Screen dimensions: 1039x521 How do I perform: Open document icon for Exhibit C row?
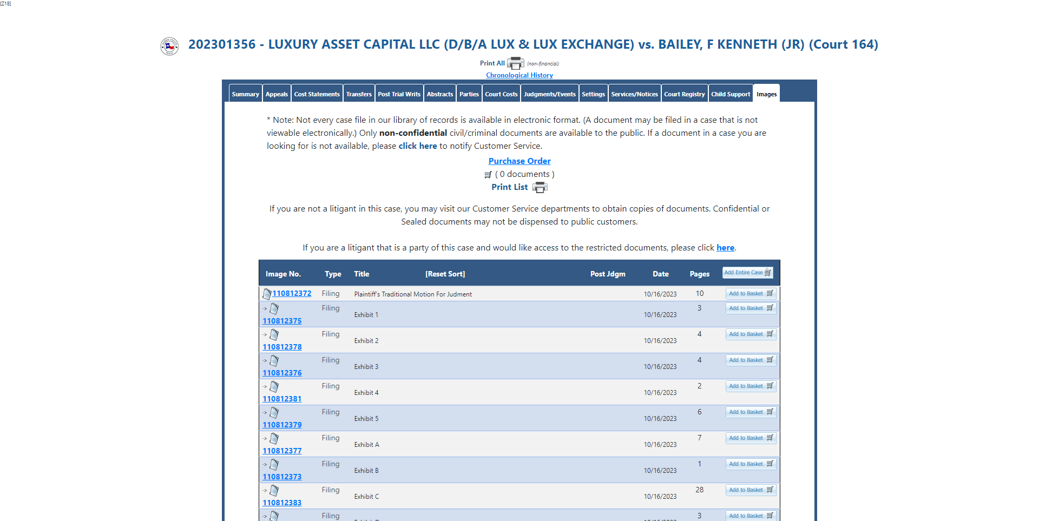274,490
